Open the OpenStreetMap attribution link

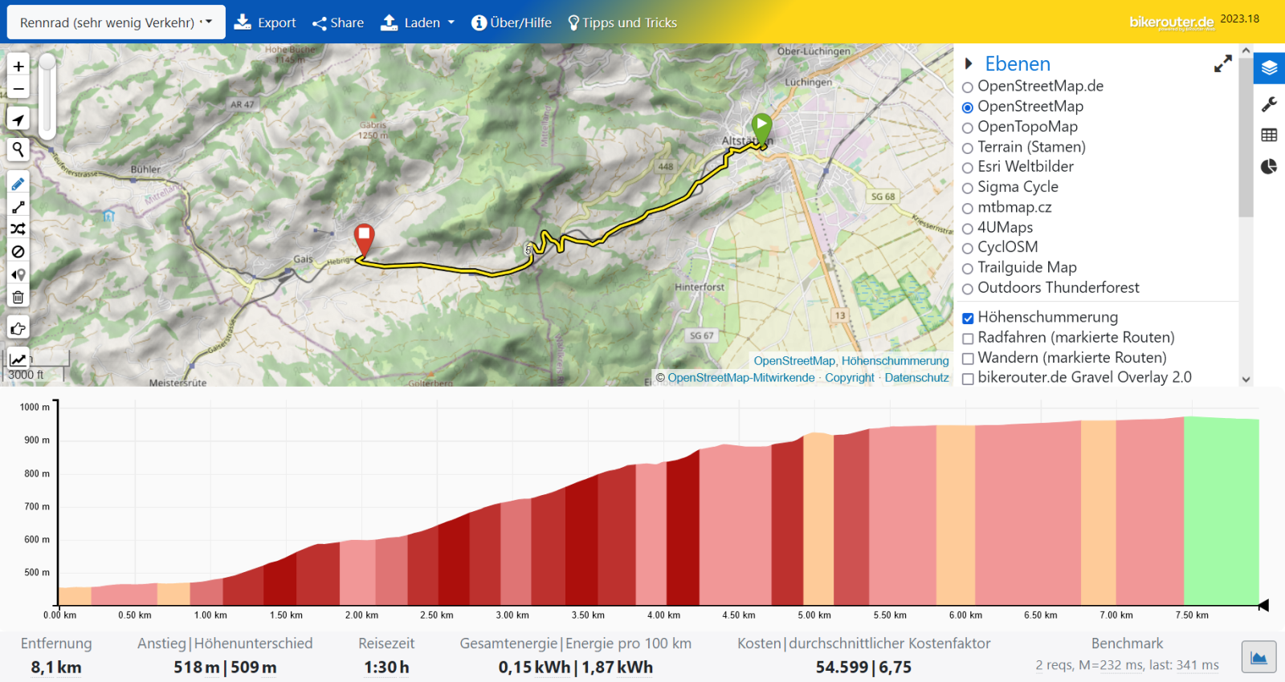click(x=794, y=361)
